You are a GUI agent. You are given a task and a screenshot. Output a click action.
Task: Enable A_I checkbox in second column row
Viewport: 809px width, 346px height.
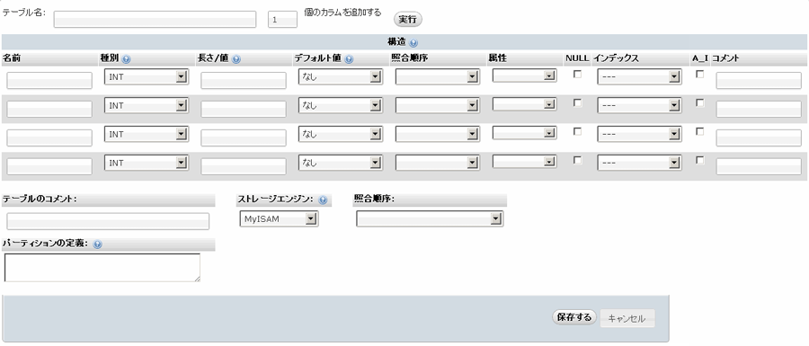(x=699, y=102)
